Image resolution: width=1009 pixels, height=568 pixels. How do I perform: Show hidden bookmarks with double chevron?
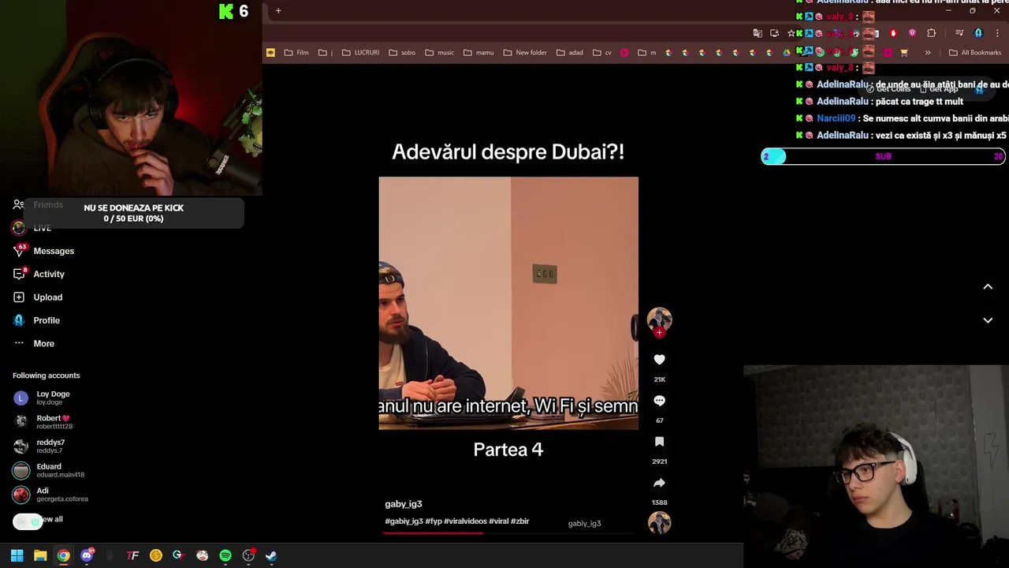coord(928,53)
